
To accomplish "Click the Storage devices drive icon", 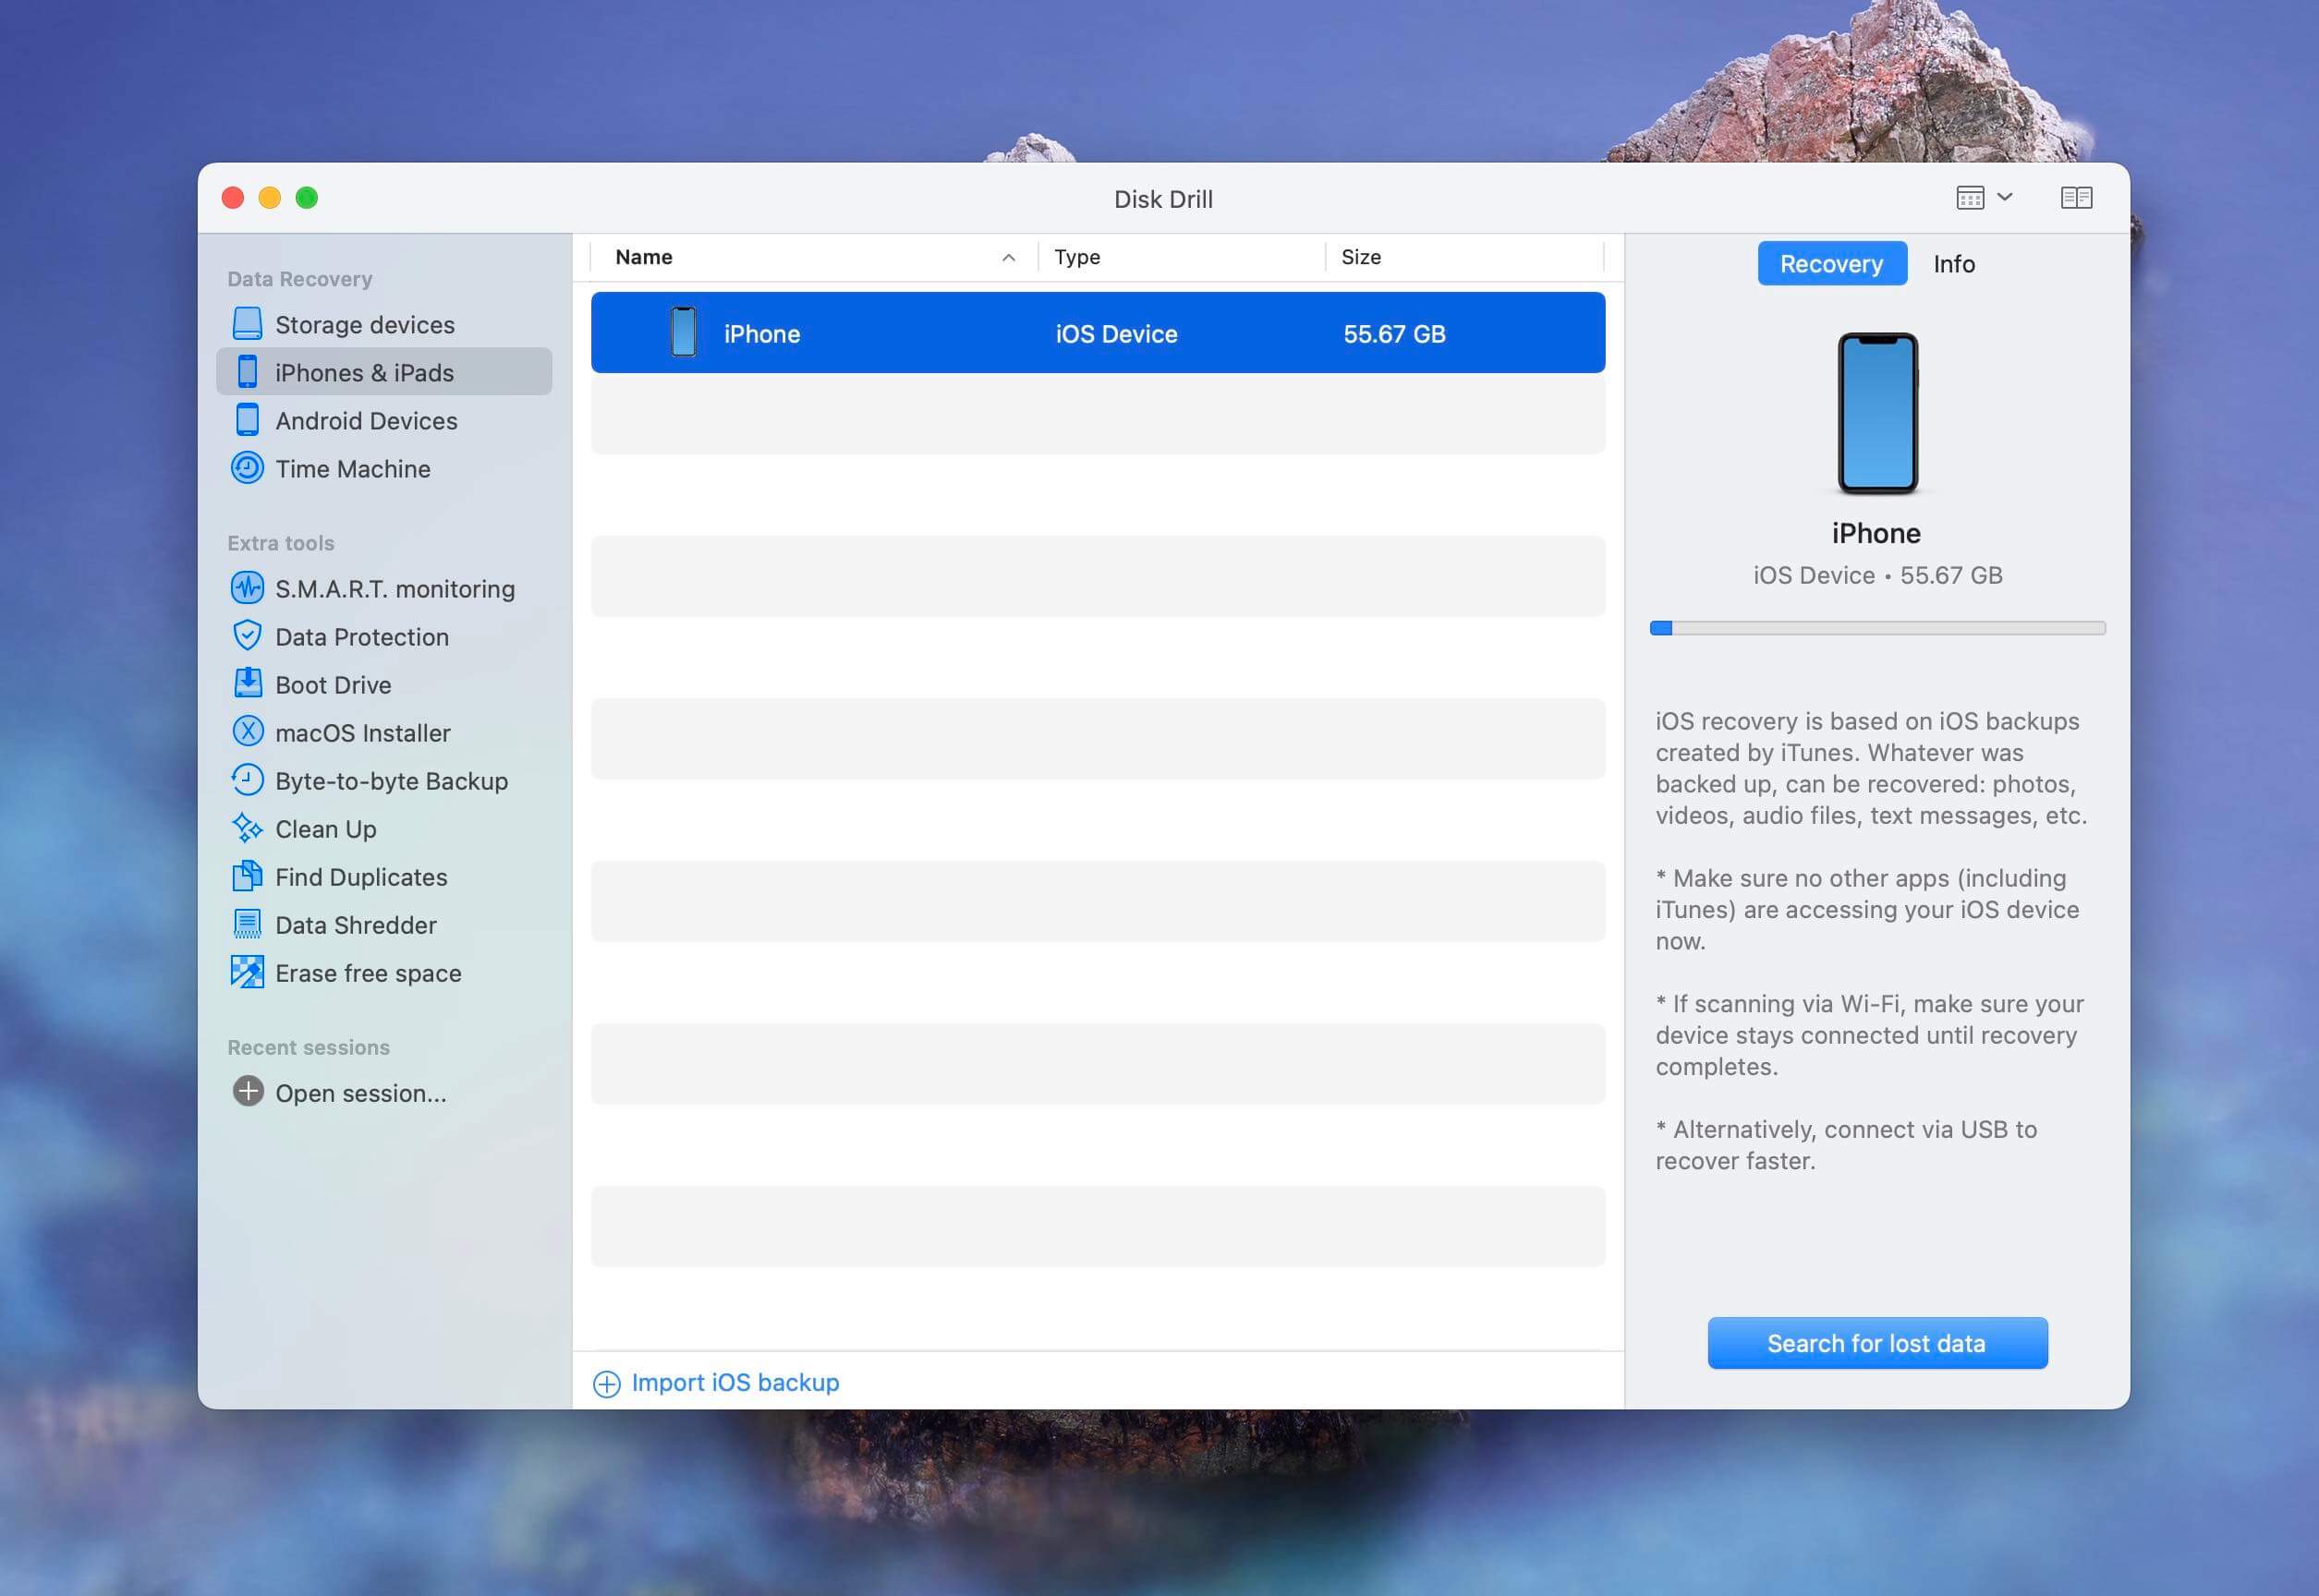I will coord(247,324).
